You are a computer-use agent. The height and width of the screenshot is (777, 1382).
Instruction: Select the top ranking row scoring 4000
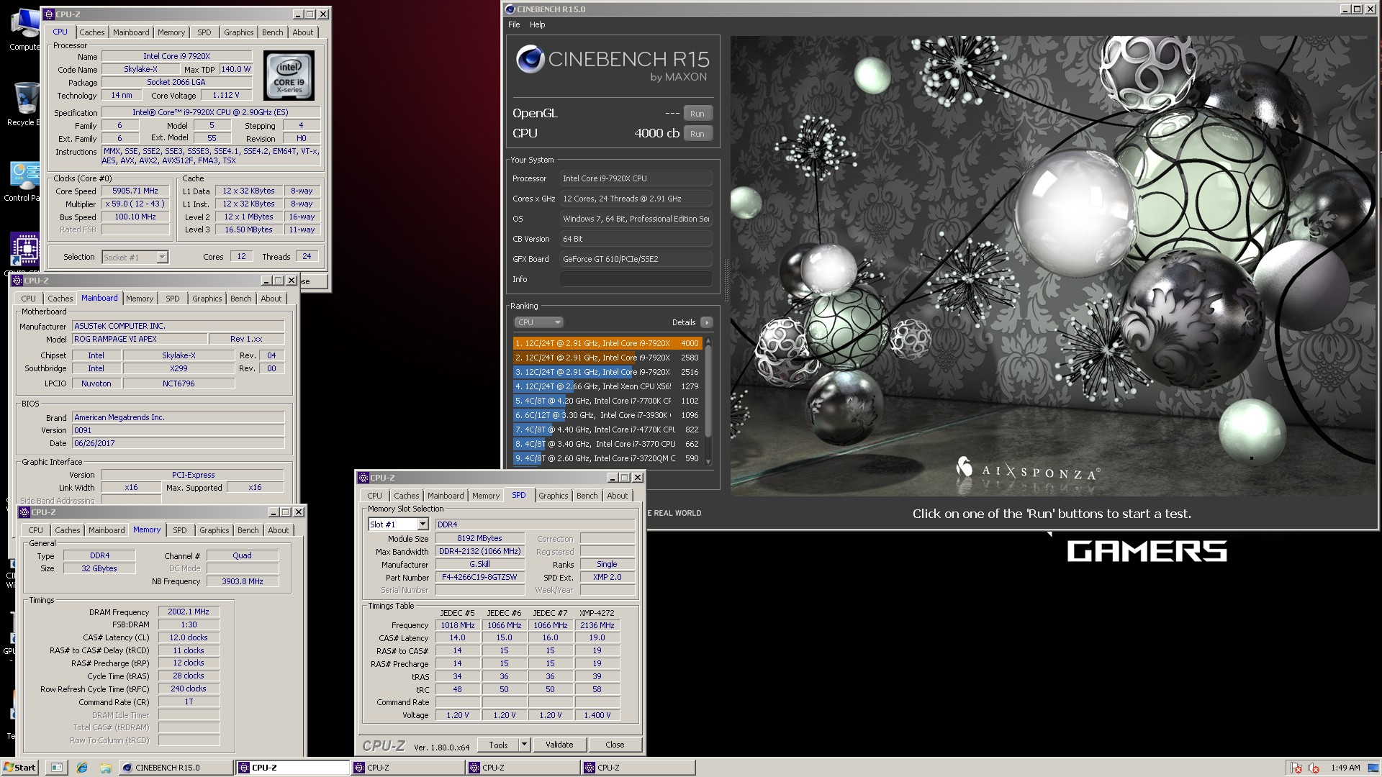(x=607, y=343)
